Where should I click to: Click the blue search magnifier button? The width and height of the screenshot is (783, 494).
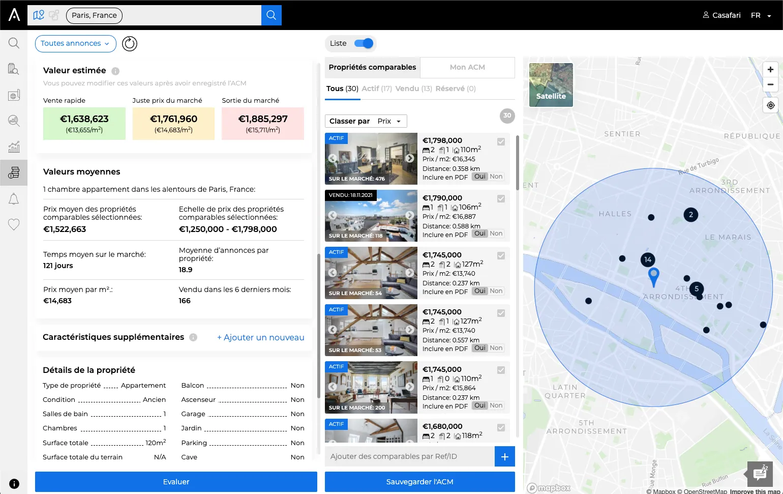coord(272,15)
